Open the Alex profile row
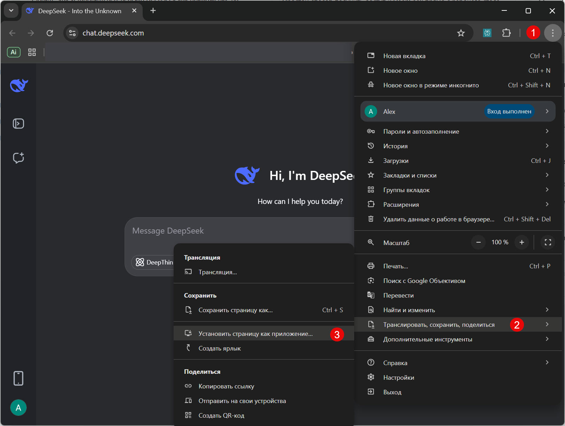This screenshot has height=426, width=565. coord(458,111)
